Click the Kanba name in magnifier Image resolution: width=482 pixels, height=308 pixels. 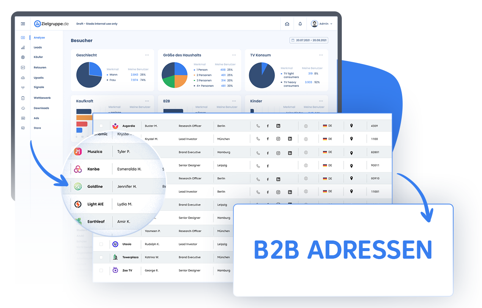tap(93, 169)
